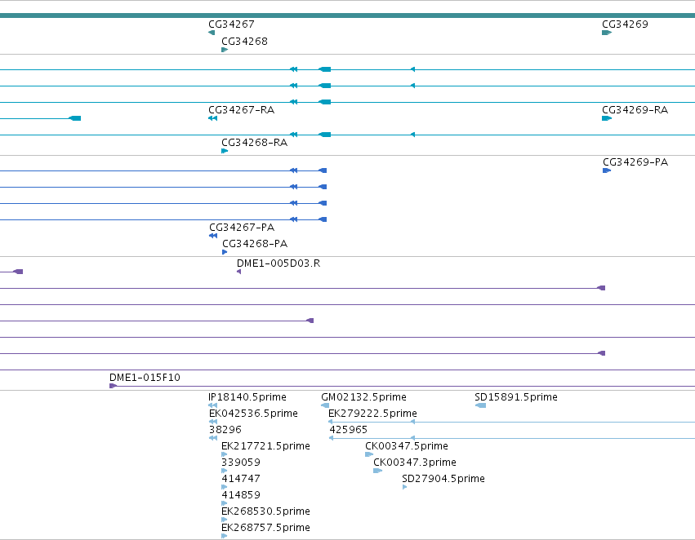Select the 339059 feature arrow glyph
695x540 pixels.
pyautogui.click(x=225, y=471)
